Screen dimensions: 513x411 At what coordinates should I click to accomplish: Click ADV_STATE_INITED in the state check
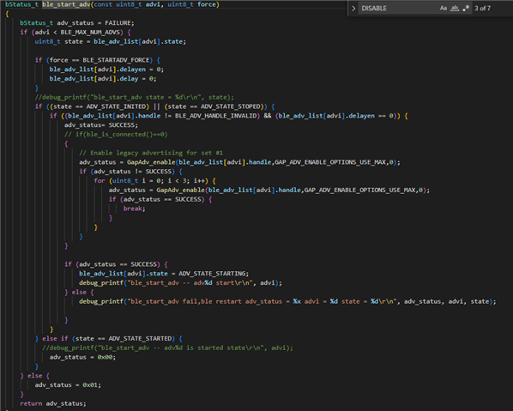(118, 106)
